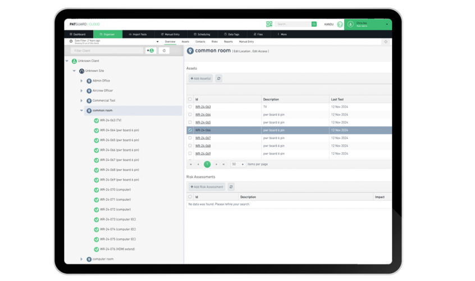Click the Add Risk Assessment button
The width and height of the screenshot is (475, 281).
point(207,187)
